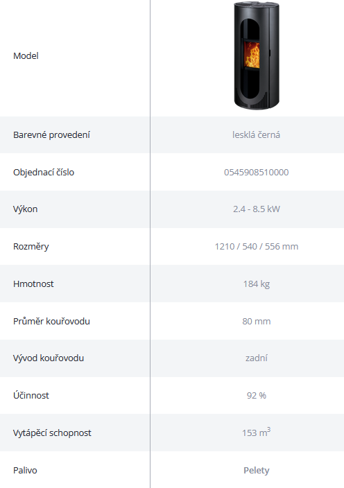The width and height of the screenshot is (344, 488).
Task: Click the 'lesklá černá' color value
Action: click(x=256, y=134)
